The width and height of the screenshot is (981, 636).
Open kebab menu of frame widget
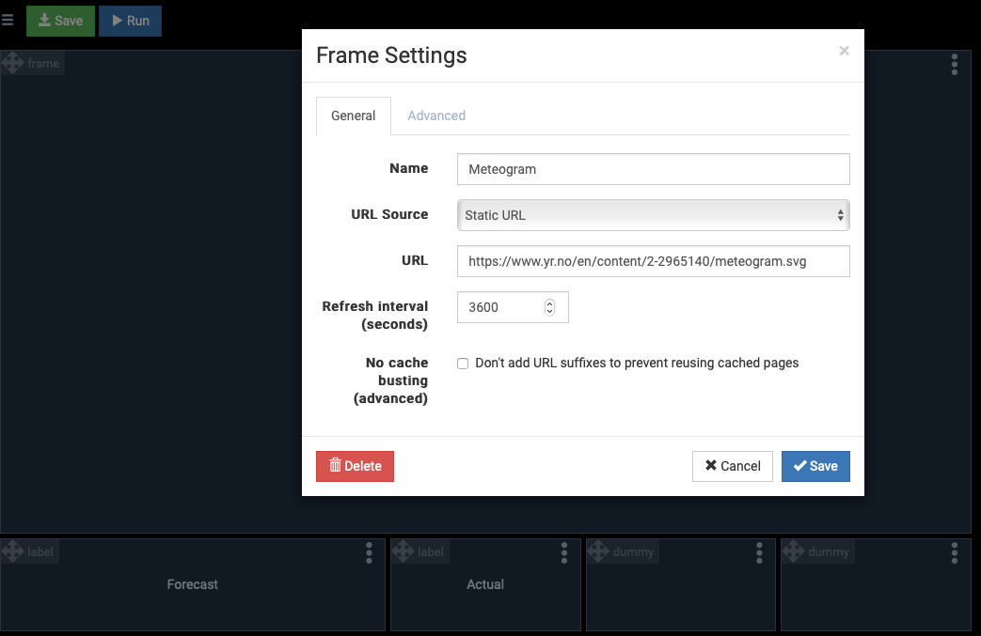(x=955, y=64)
